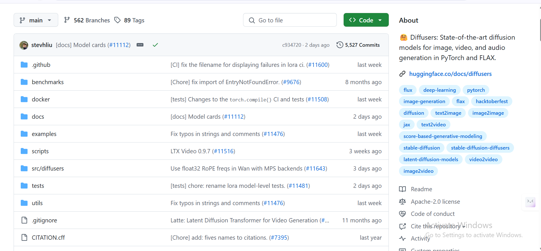Click stevhliu's avatar image
This screenshot has width=541, height=251.
24,45
